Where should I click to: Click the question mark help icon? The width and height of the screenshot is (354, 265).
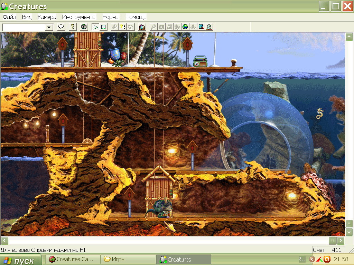click(x=73, y=27)
